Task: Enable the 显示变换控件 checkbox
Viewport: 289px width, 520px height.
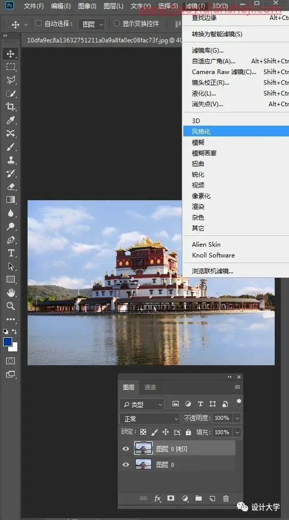Action: [x=116, y=23]
